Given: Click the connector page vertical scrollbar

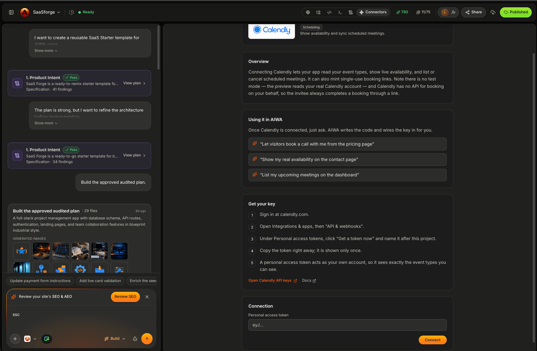Looking at the screenshot, I should click(x=534, y=198).
